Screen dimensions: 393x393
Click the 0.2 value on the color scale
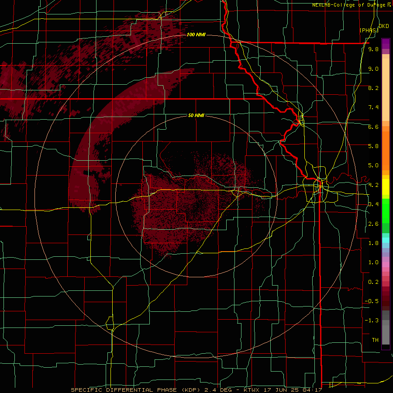[373, 282]
